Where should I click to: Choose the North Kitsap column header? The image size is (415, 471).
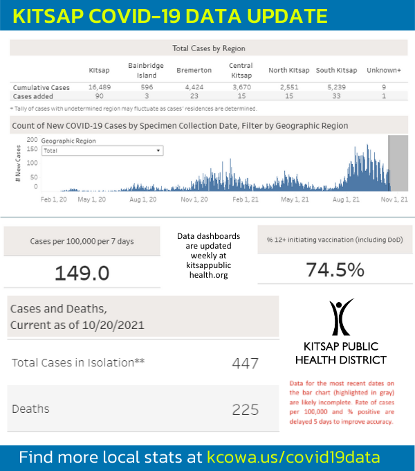[x=288, y=71]
